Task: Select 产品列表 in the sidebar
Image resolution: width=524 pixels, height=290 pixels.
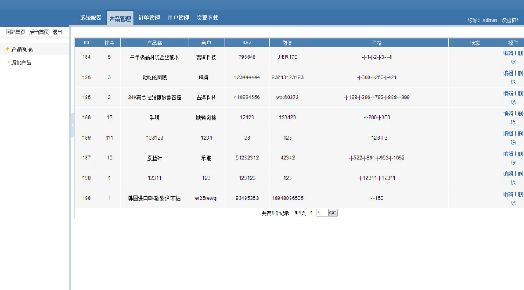Action: [22, 49]
